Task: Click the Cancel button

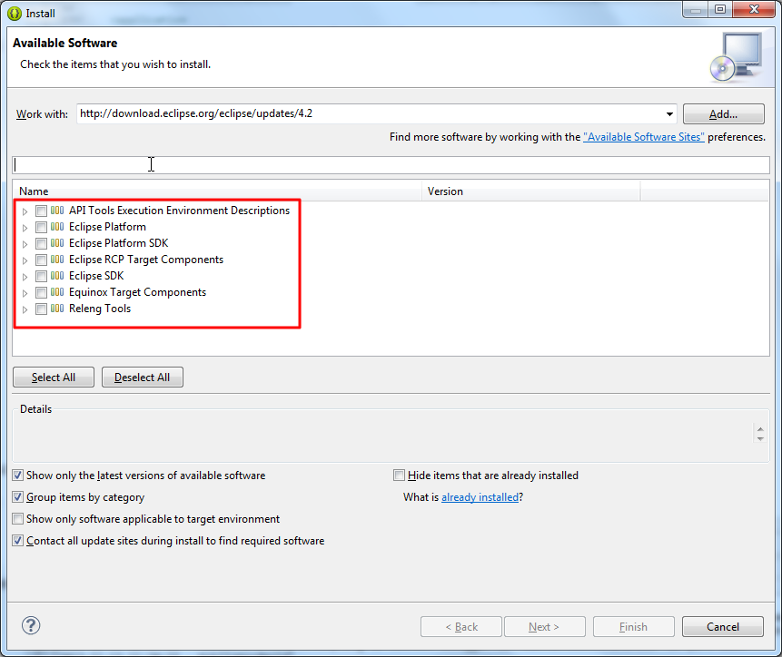Action: coord(723,627)
